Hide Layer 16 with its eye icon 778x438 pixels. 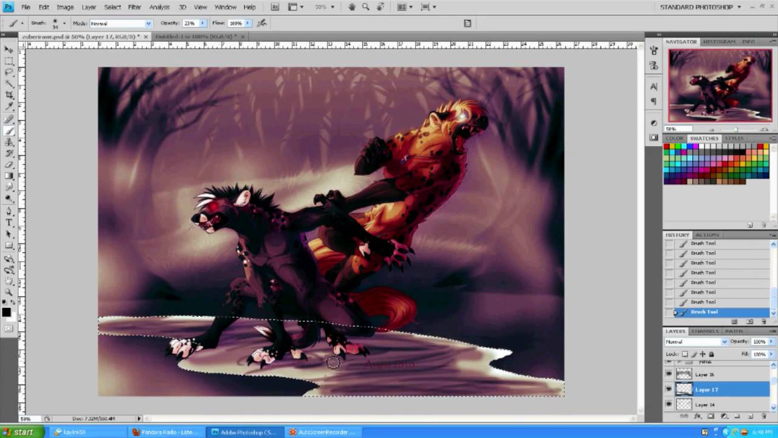669,374
